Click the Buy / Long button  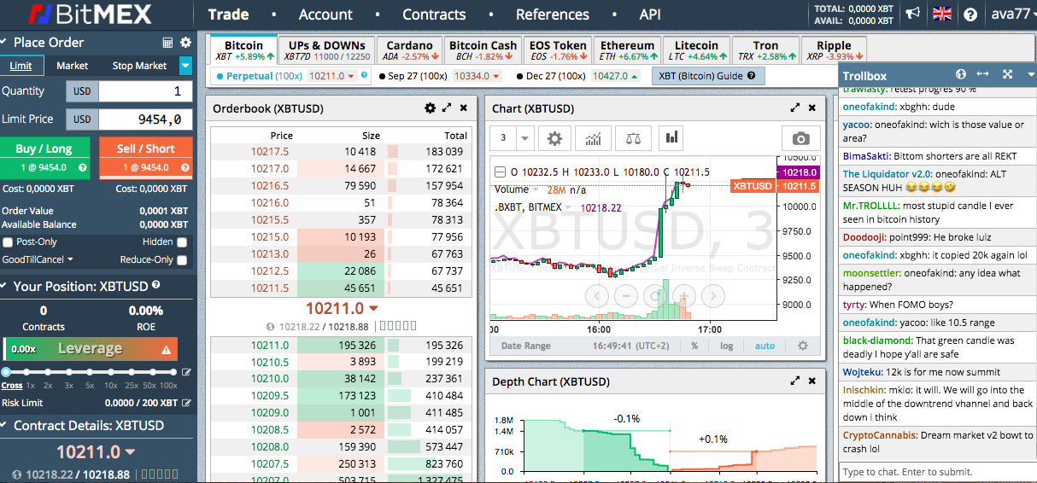pos(44,158)
